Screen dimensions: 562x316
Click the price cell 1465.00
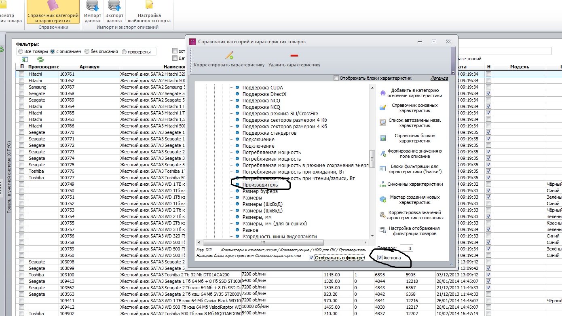click(338, 307)
